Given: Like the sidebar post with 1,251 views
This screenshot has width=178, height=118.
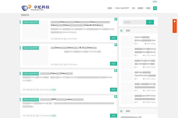Looking at the screenshot, I should [x=136, y=55].
